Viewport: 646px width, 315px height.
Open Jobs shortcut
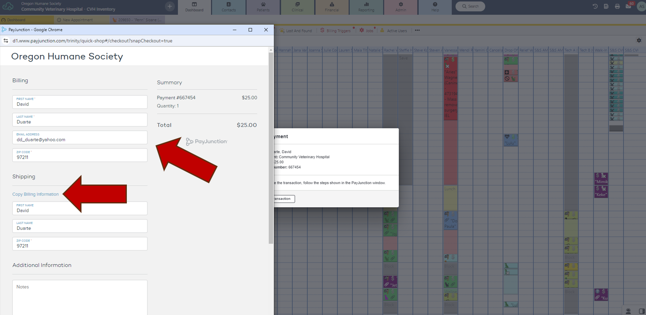[x=366, y=31]
